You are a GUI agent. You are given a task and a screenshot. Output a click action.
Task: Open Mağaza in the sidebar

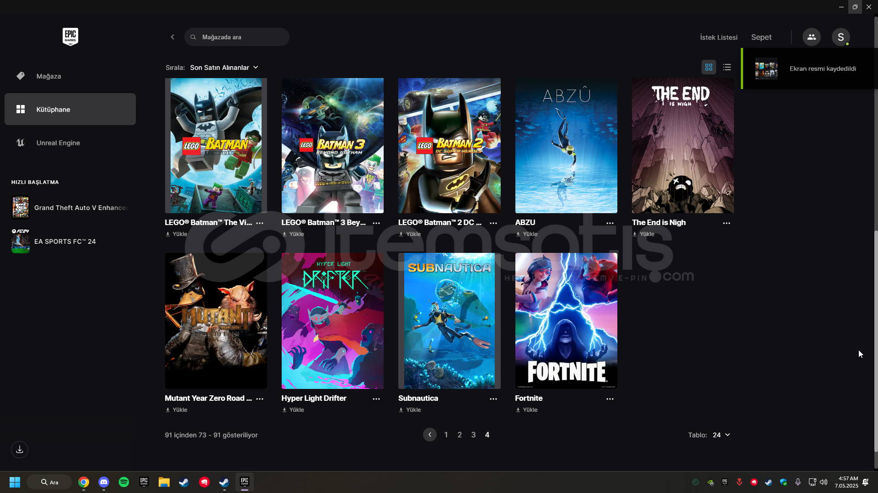point(48,76)
